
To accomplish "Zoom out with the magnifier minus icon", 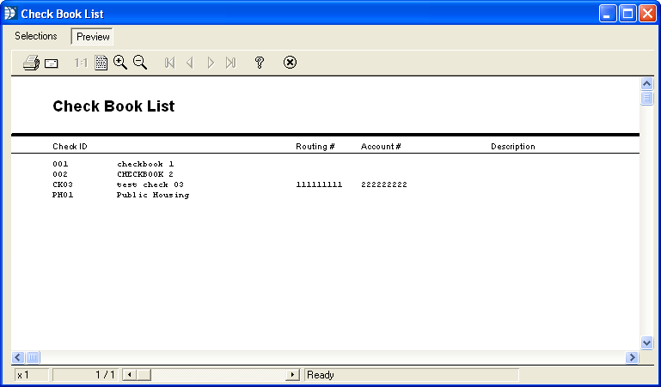I will coord(140,63).
